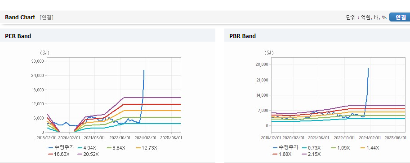Toggle 16.63X series in PER legend
This screenshot has width=410, height=163.
pos(59,154)
